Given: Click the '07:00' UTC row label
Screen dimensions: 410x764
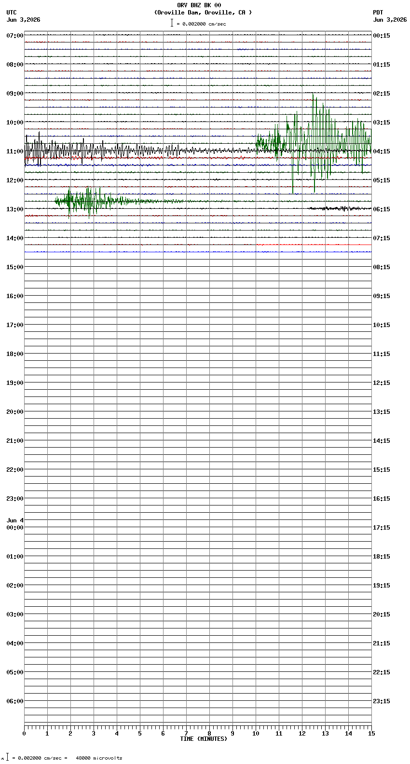Looking at the screenshot, I should coord(15,36).
